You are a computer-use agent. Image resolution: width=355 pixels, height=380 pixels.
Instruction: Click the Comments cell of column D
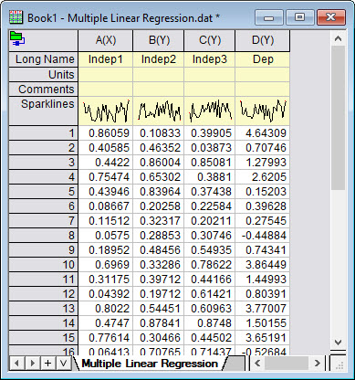click(263, 90)
